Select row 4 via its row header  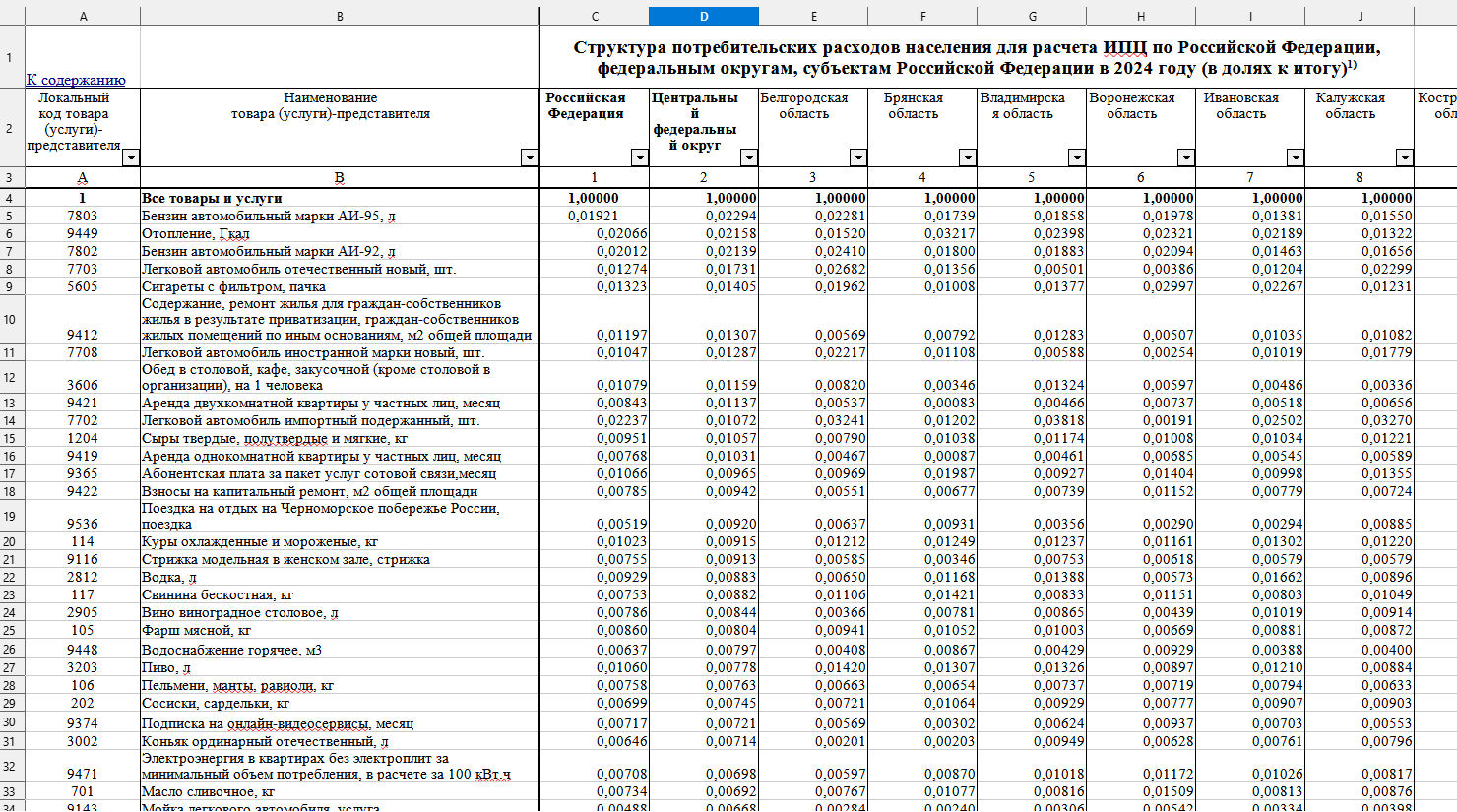[x=12, y=198]
